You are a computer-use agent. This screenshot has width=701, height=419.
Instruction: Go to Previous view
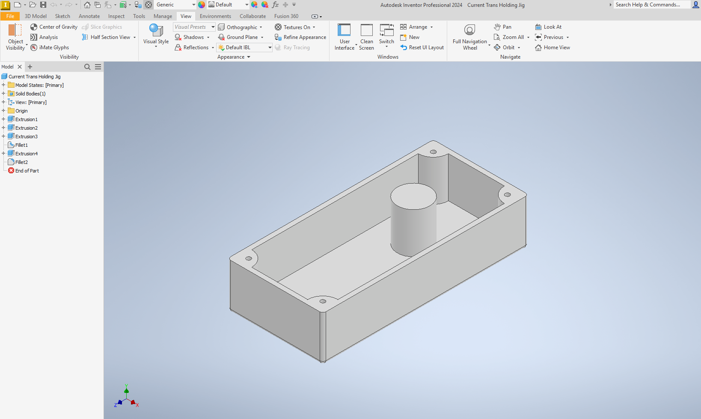549,37
